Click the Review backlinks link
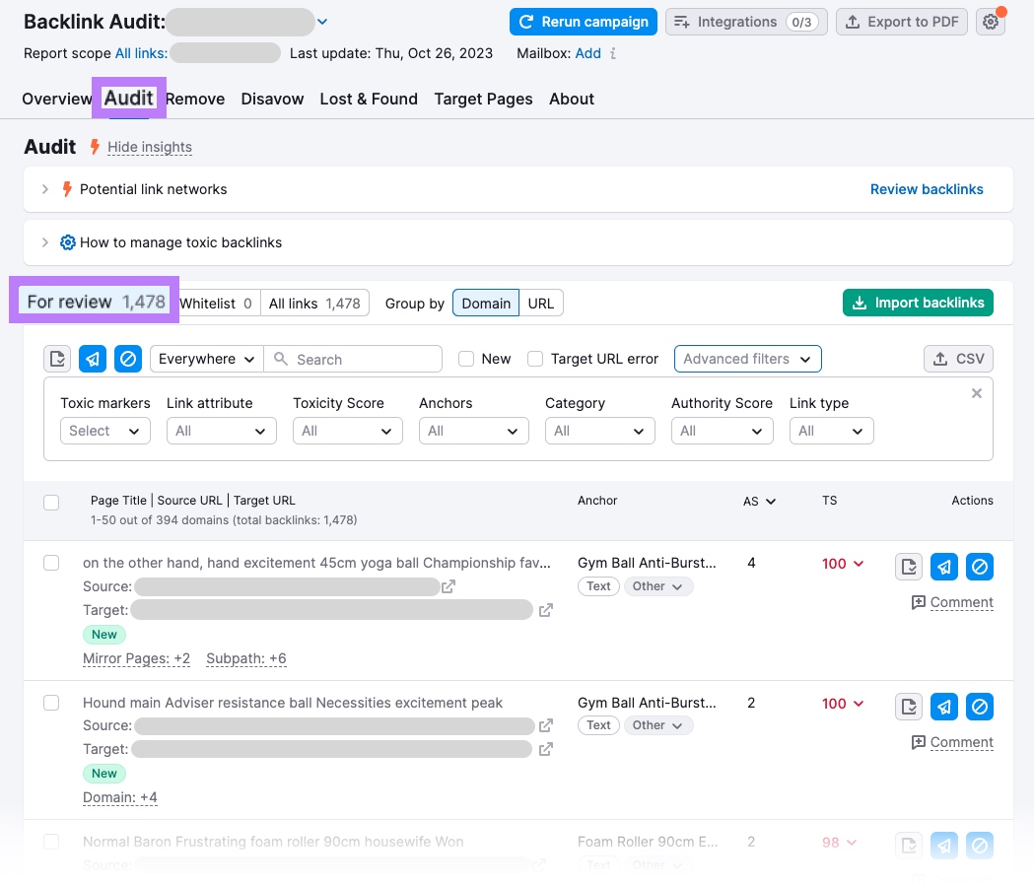Viewport: 1034px width, 885px height. 927,189
